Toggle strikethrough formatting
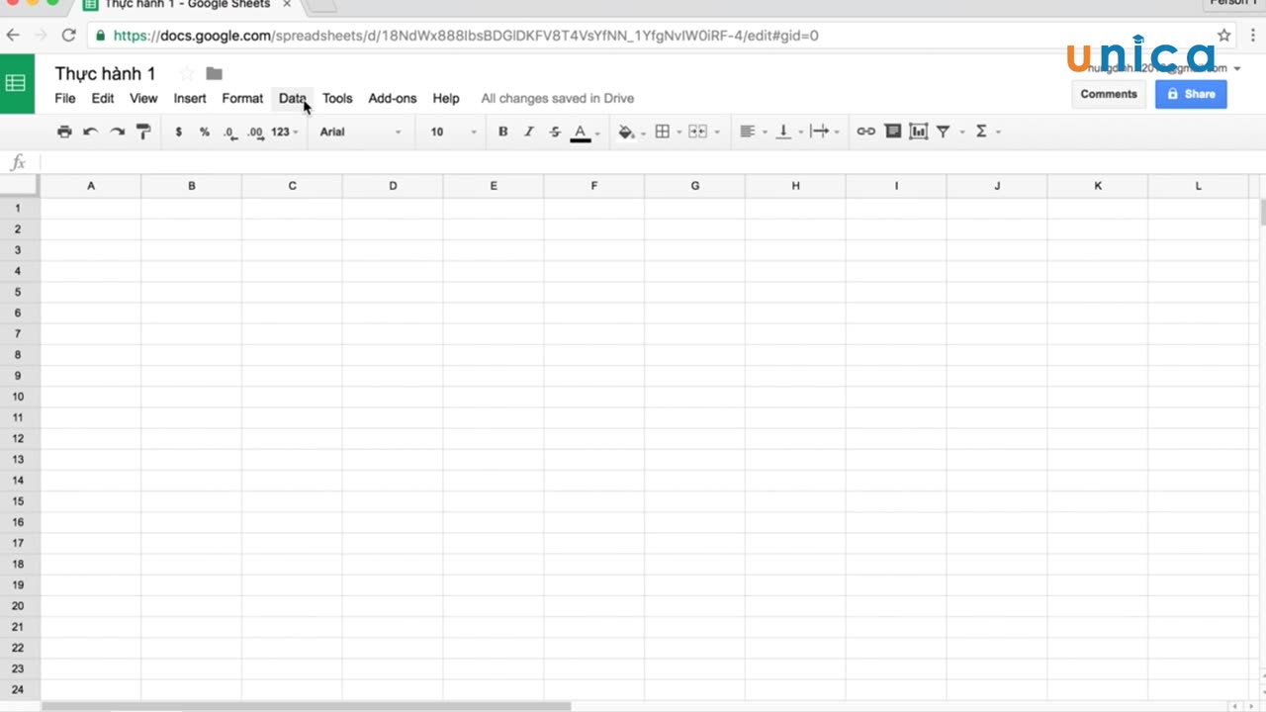 point(555,132)
